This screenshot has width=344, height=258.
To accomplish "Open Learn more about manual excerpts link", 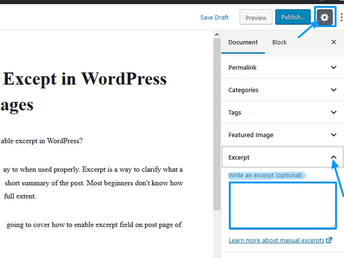I will coord(277,240).
